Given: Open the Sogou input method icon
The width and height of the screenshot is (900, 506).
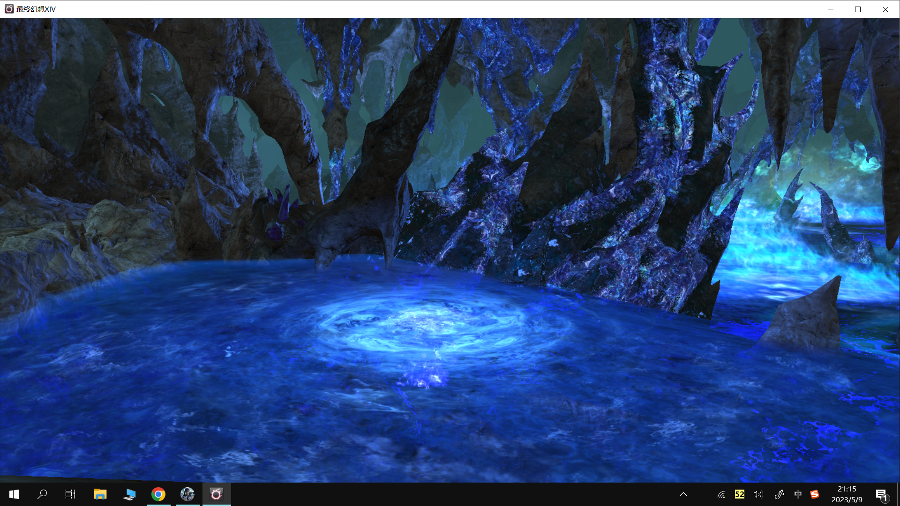Looking at the screenshot, I should (815, 494).
